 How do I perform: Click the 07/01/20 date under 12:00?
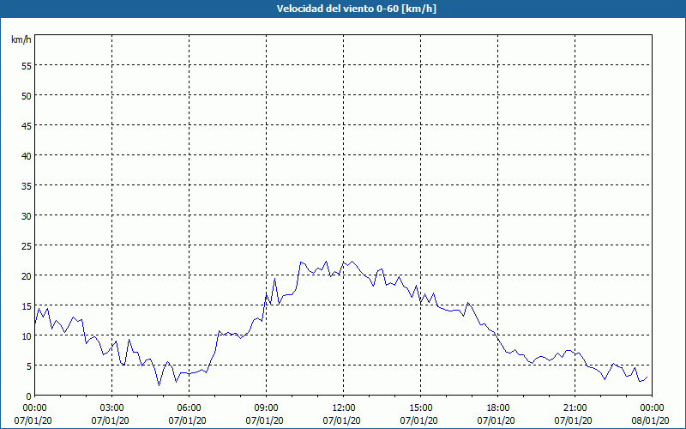coord(341,420)
